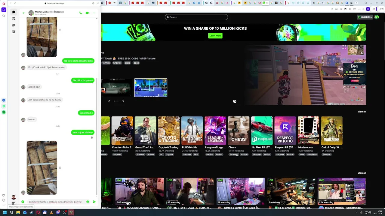Open live stream with 18 watching

point(241,191)
